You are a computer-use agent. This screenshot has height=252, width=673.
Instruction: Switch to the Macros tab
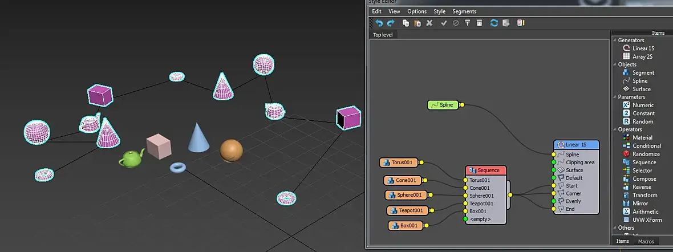646,242
